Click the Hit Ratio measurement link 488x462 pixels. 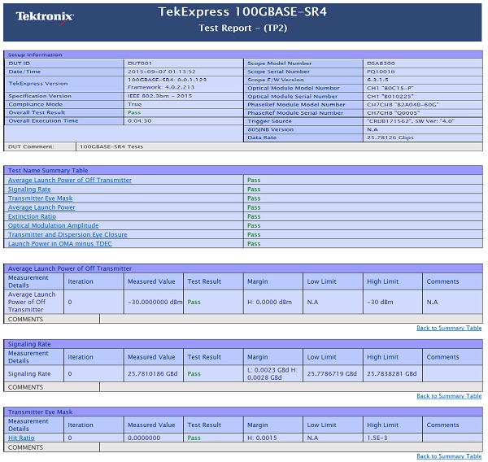(21, 438)
